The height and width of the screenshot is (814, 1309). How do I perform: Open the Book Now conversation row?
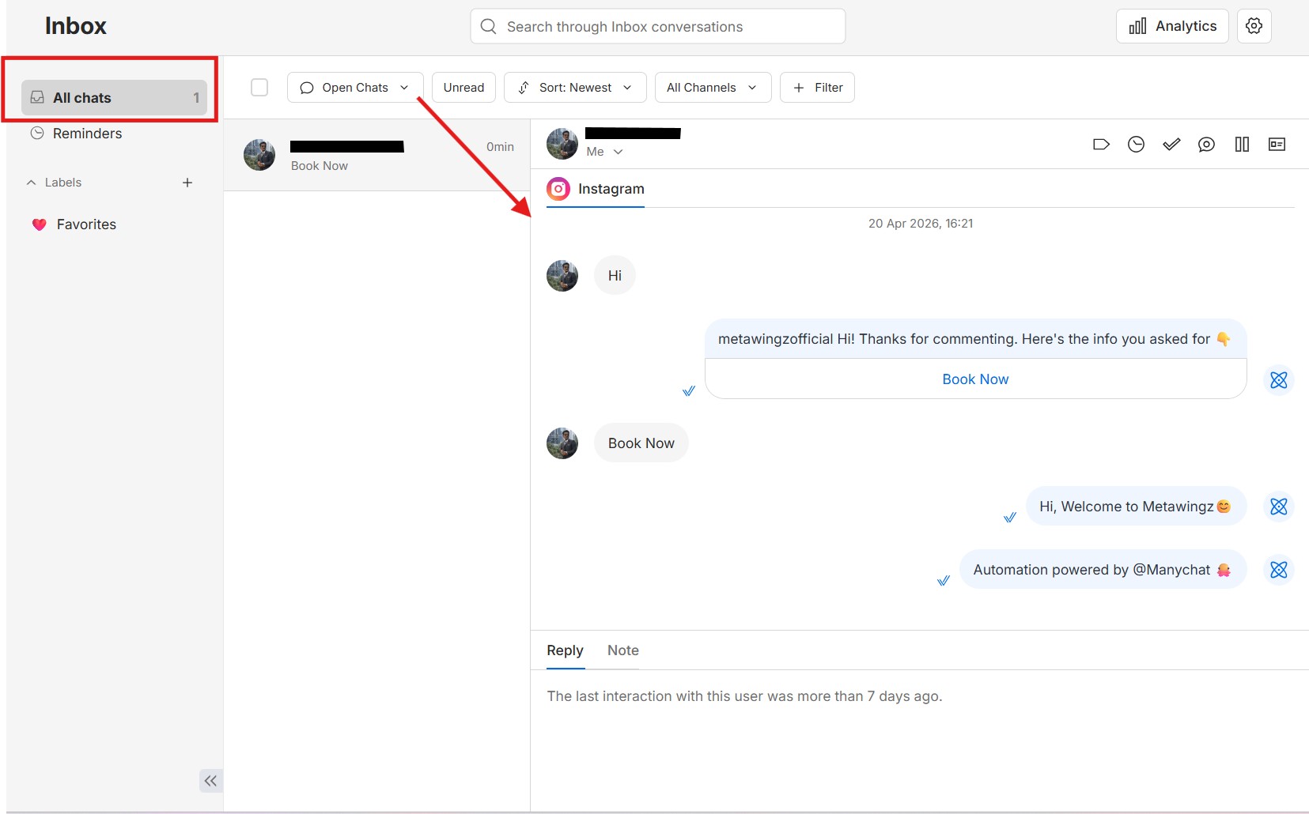coord(376,155)
